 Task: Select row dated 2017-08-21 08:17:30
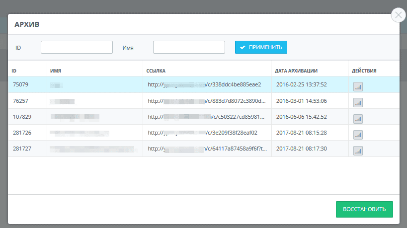click(204, 149)
